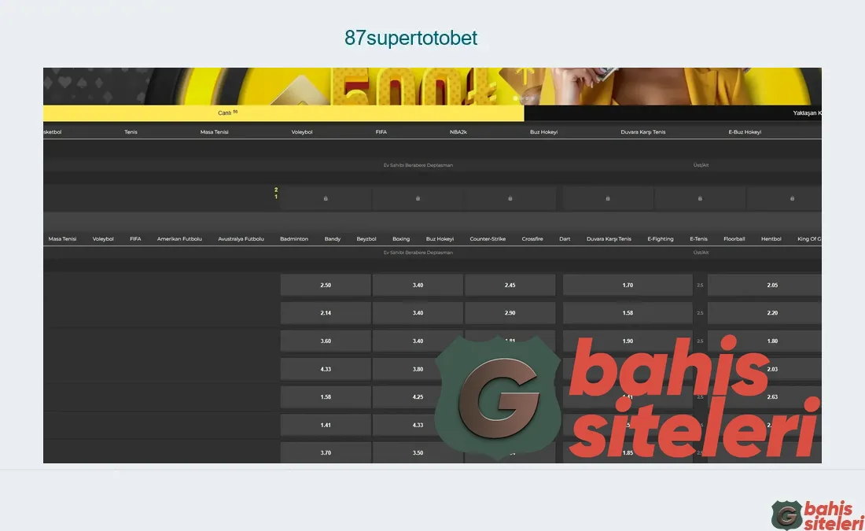This screenshot has height=531, width=865.
Task: Select Counter-Strike in the sport filter row
Action: [x=488, y=238]
